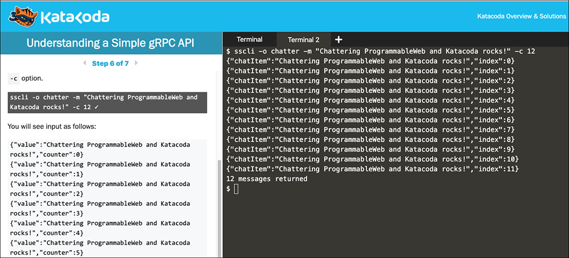Click the terminal cursor prompt

point(236,189)
